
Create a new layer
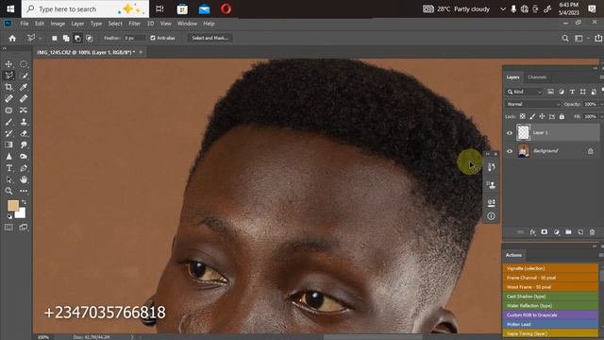(580, 232)
